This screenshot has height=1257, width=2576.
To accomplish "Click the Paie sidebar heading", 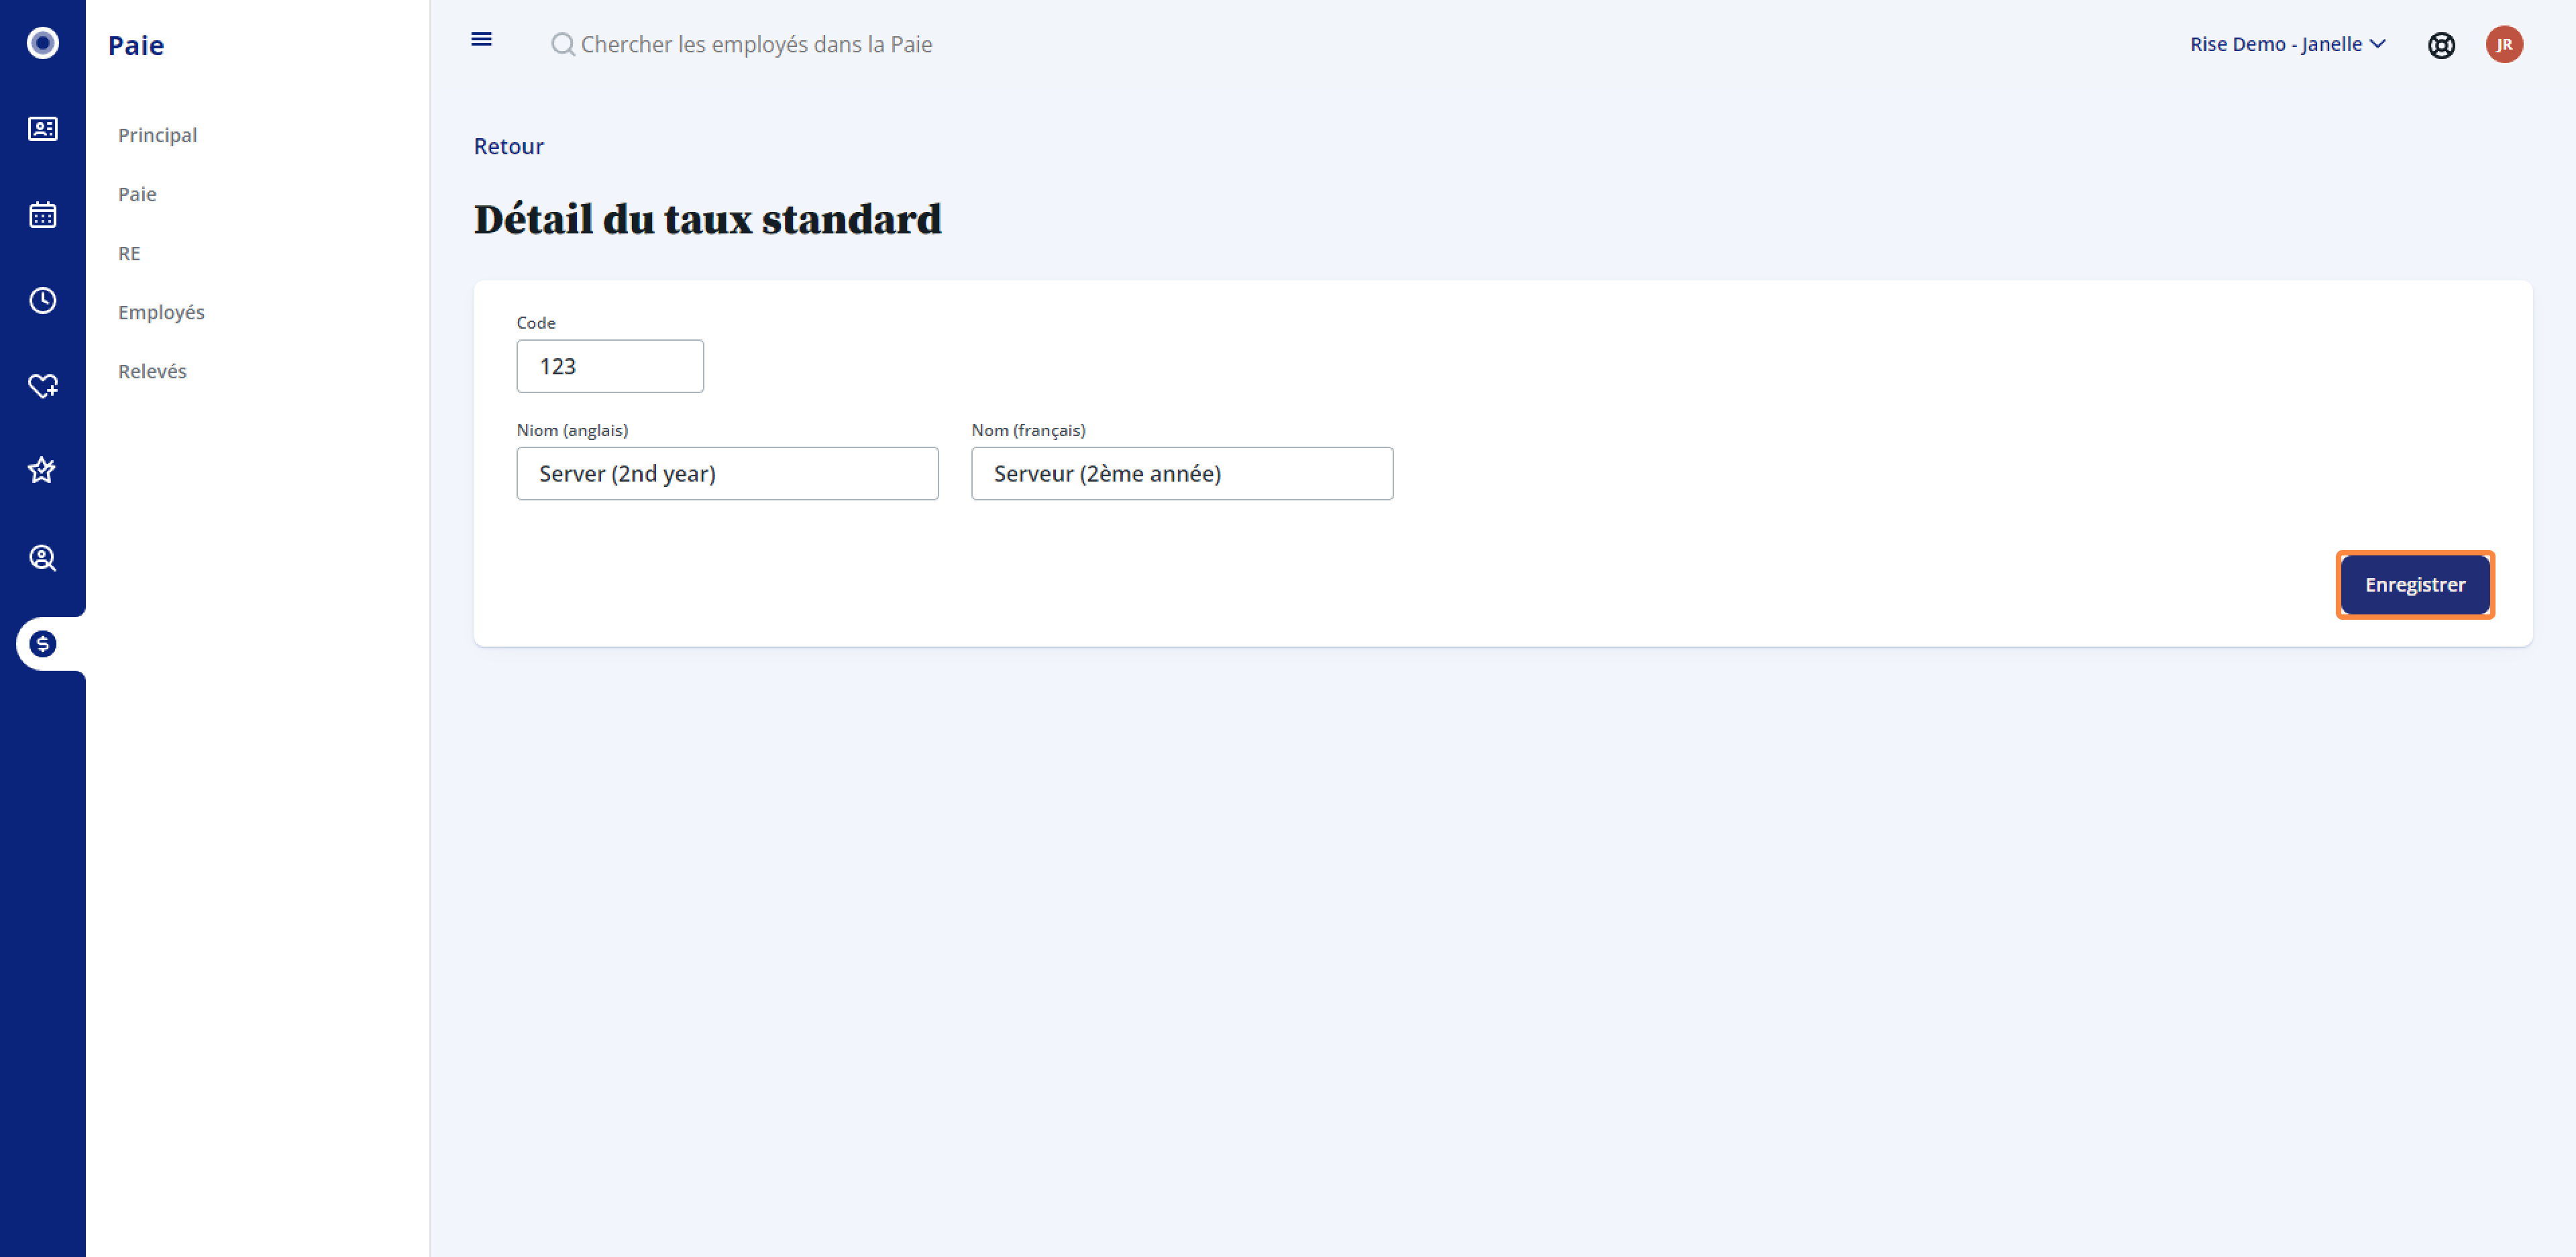I will click(x=136, y=45).
